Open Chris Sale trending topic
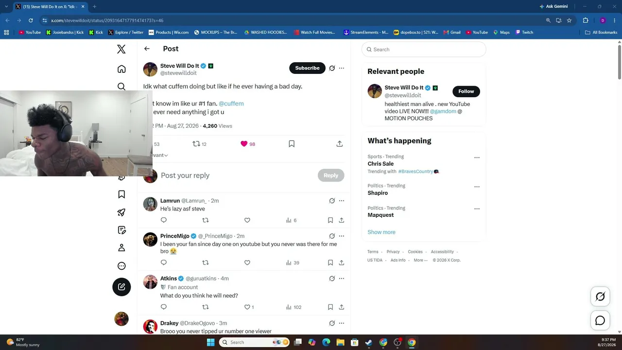Image resolution: width=622 pixels, height=350 pixels. click(380, 164)
